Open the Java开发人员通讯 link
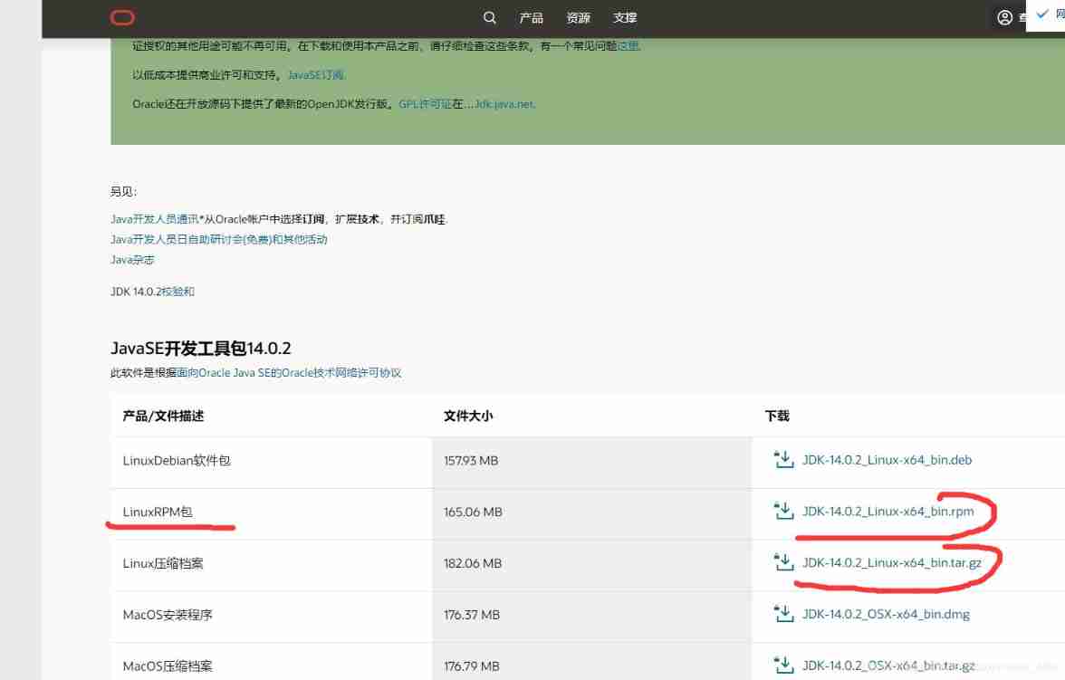Image resolution: width=1065 pixels, height=680 pixels. 154,219
